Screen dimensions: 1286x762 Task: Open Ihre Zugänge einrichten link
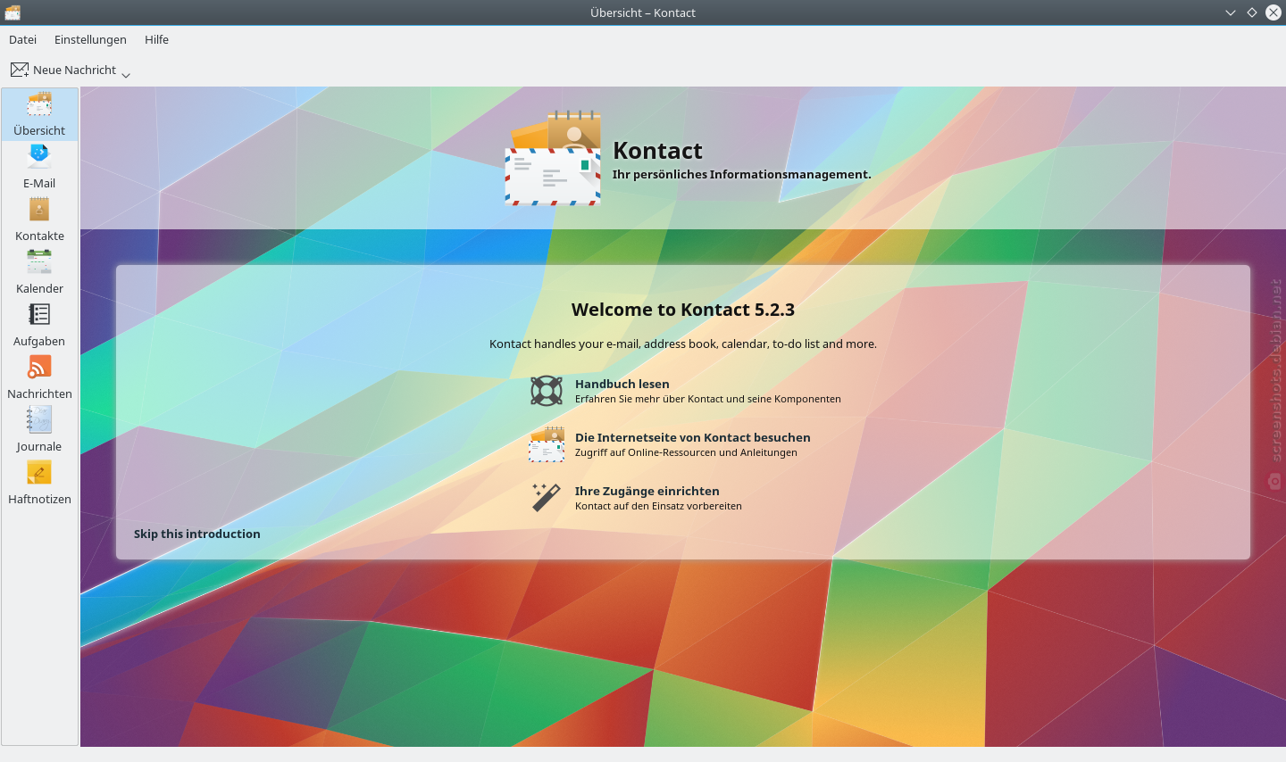coord(647,491)
